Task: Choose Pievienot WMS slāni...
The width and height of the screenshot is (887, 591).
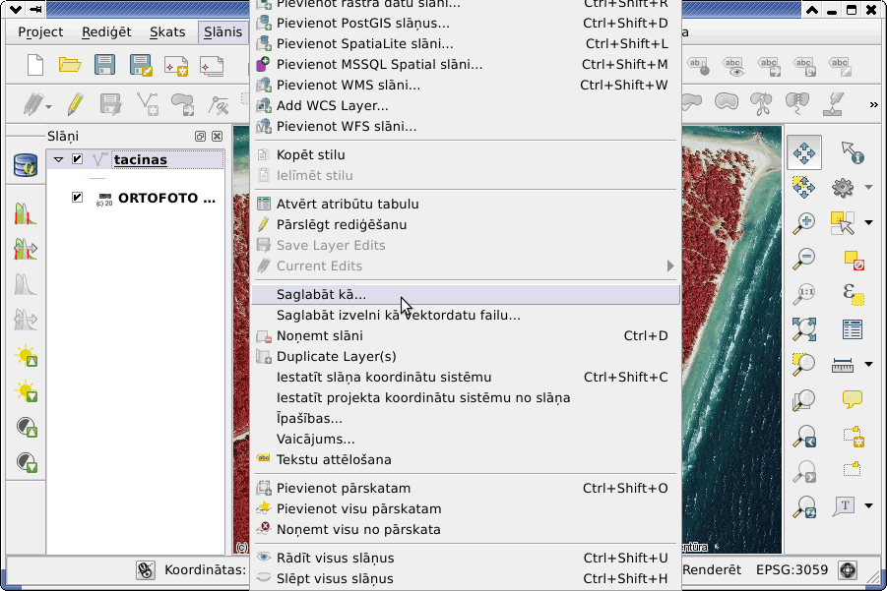Action: pos(466,86)
